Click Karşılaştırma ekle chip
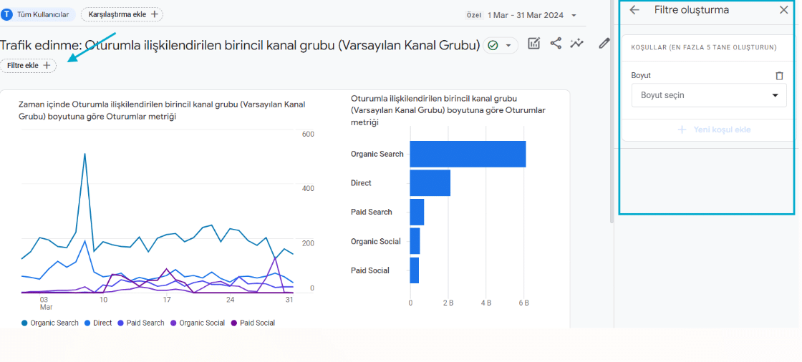Image resolution: width=802 pixels, height=362 pixels. coord(122,14)
